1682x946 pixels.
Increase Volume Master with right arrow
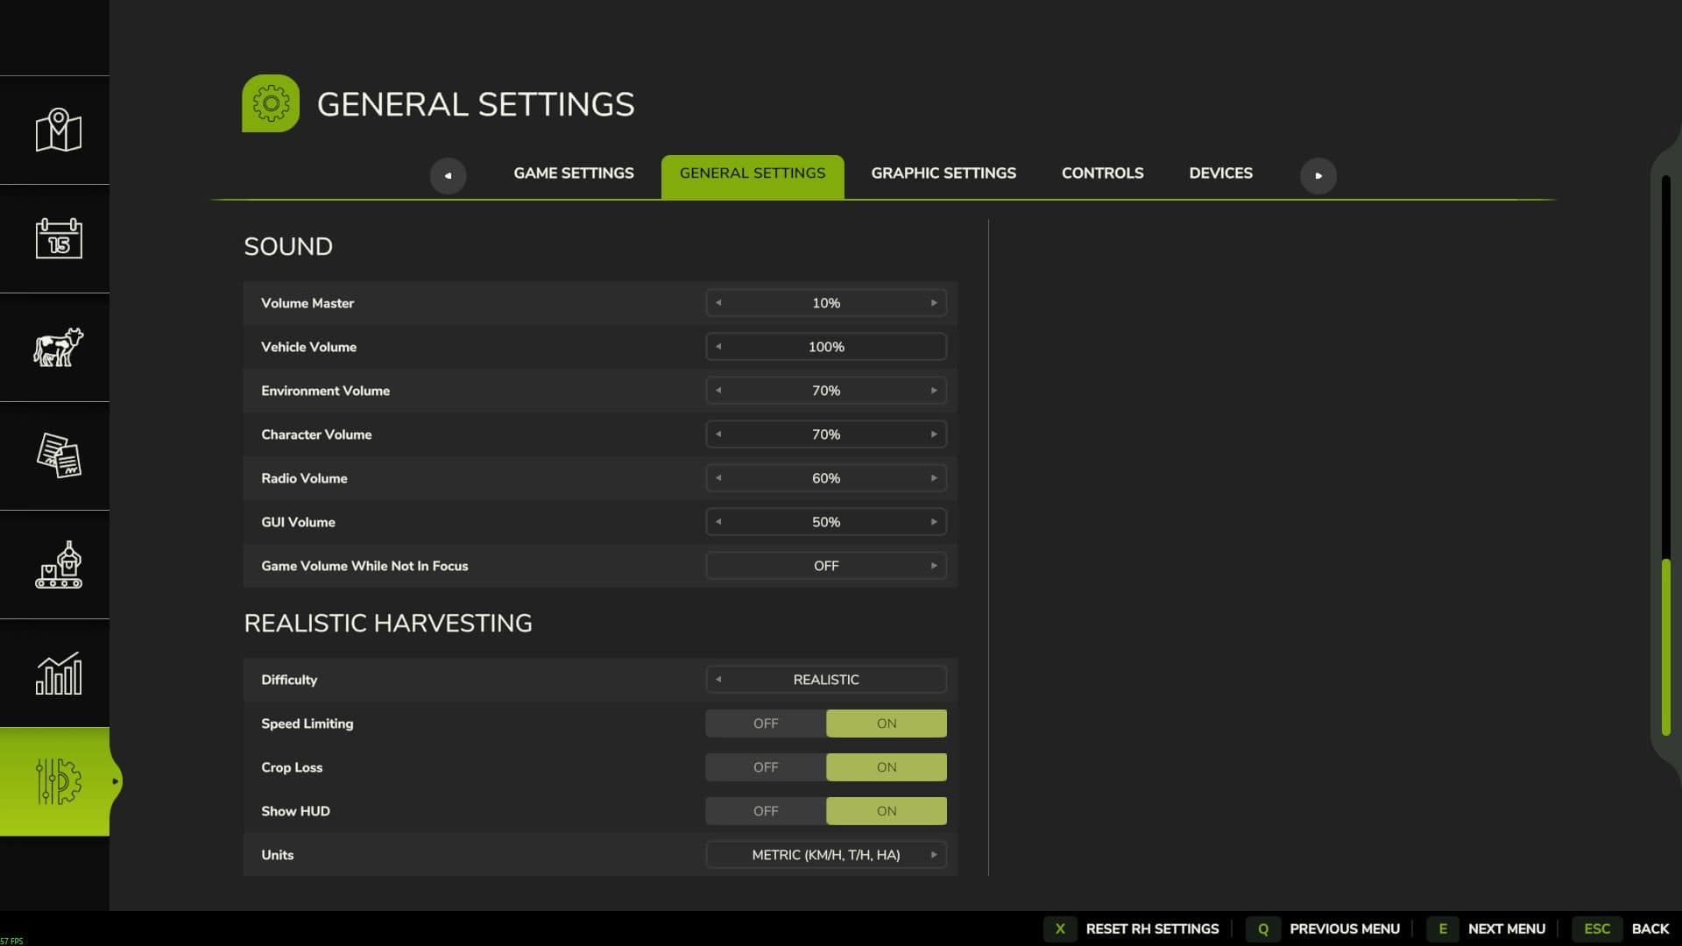(934, 303)
